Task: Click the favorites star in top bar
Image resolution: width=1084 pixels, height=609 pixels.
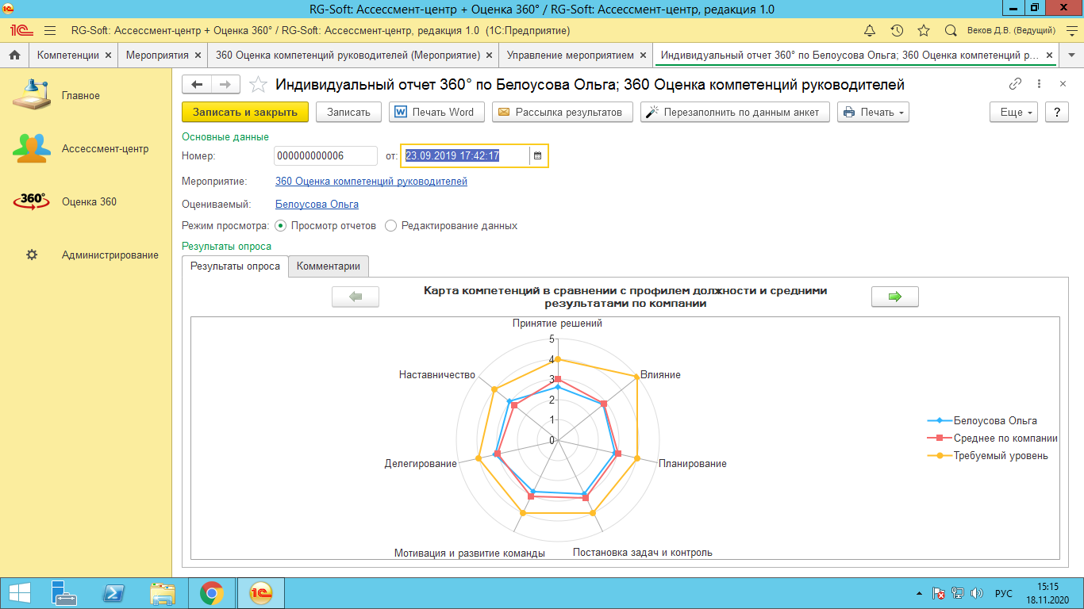Action: pyautogui.click(x=924, y=31)
